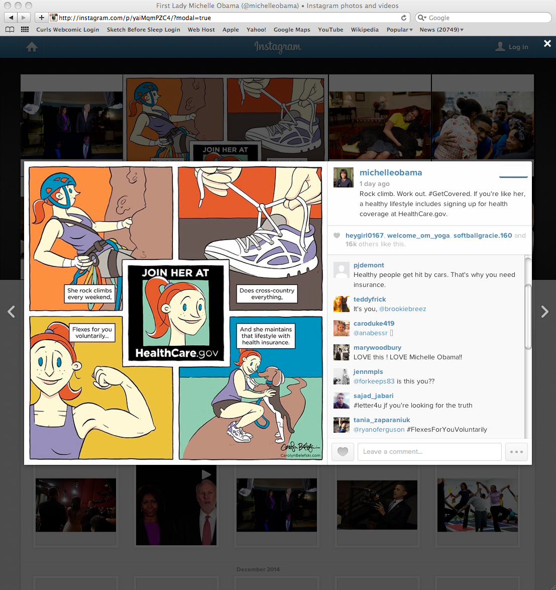556x590 pixels.
Task: Open softballgracie.160 liker profile
Action: 483,236
